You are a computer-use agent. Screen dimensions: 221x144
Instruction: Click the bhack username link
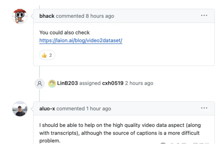(x=47, y=16)
